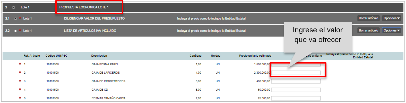Click the red marker icon on article 2

(x=20, y=72)
